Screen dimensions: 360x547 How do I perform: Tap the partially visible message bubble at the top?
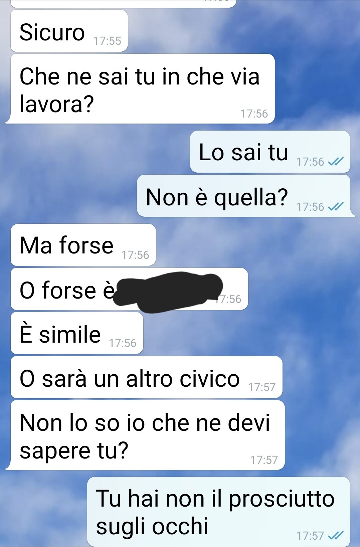pos(124,3)
